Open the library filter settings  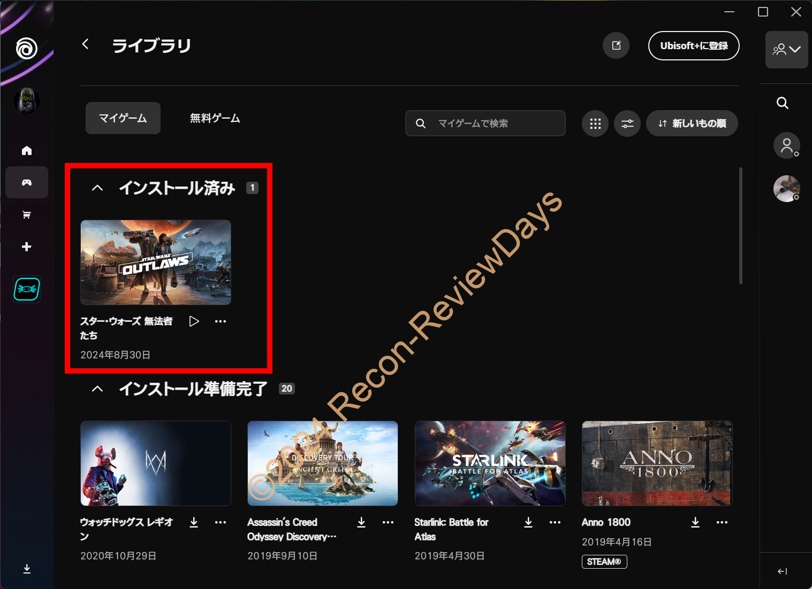[627, 124]
